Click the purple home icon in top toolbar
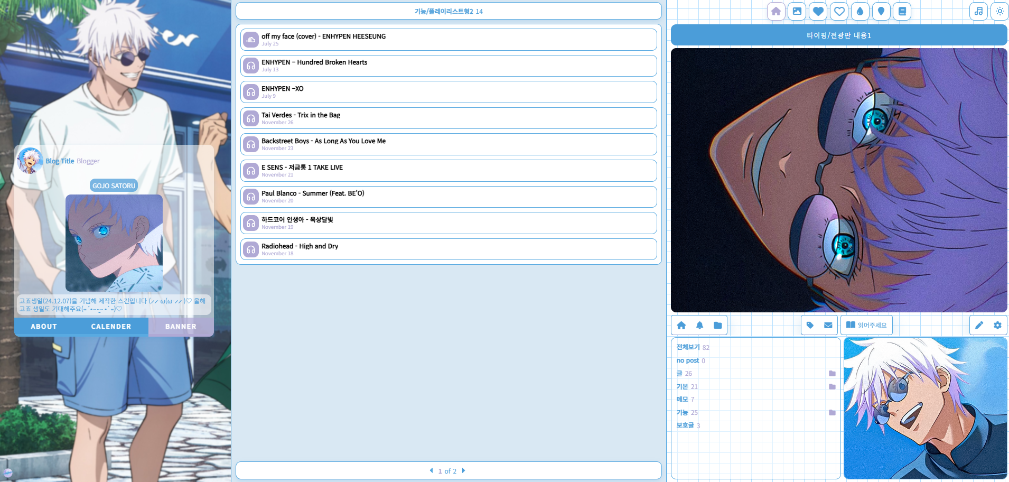 776,11
